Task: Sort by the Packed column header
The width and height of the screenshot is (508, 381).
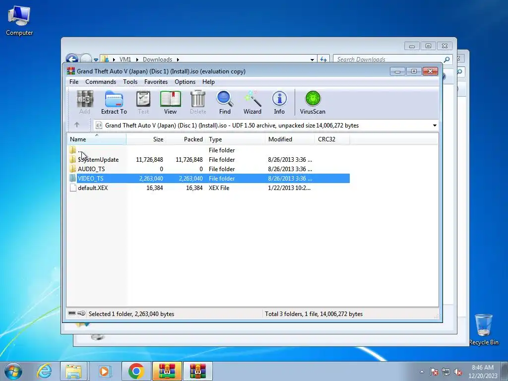Action: click(x=186, y=139)
